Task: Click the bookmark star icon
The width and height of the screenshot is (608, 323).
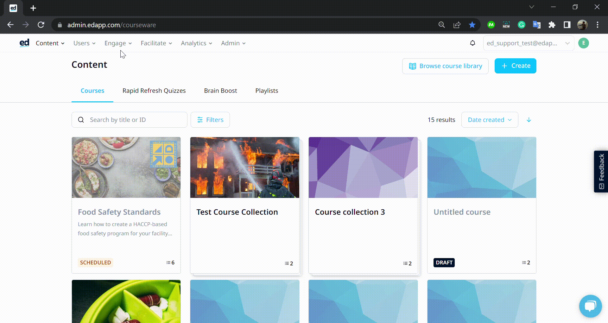Action: coord(472,25)
